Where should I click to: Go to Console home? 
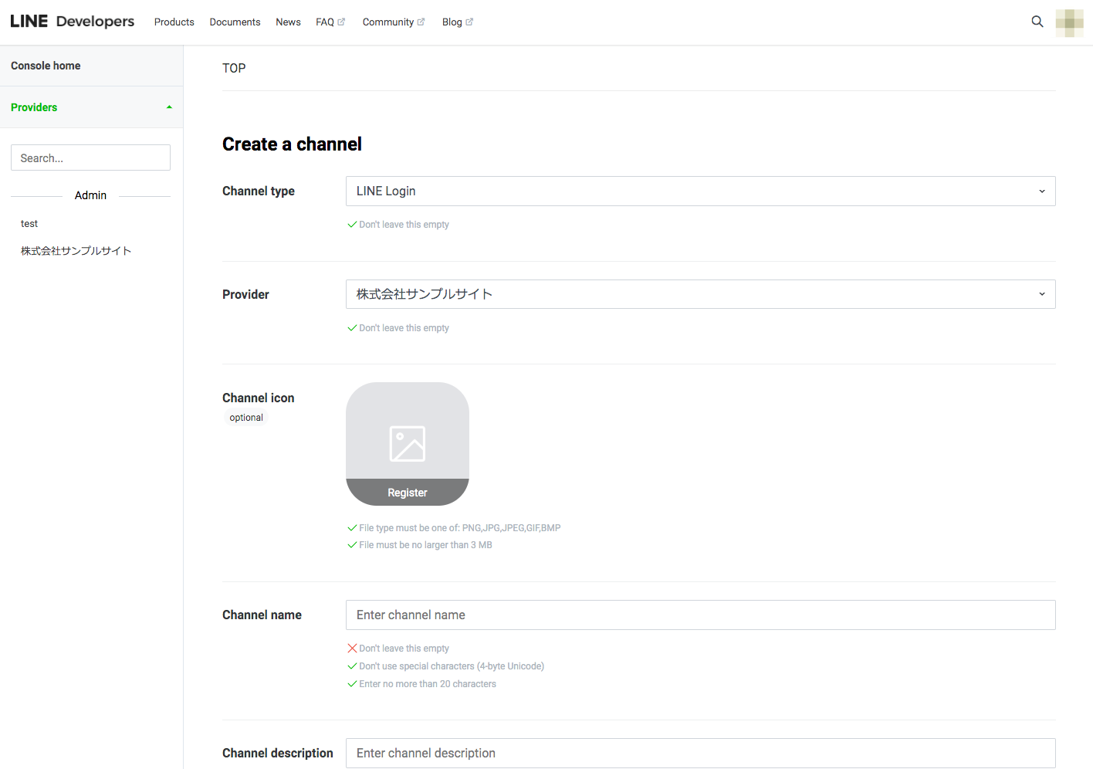click(x=46, y=66)
